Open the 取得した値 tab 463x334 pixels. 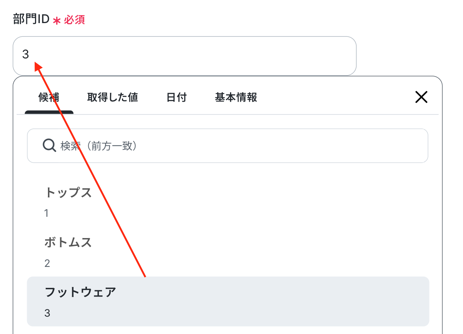pyautogui.click(x=113, y=97)
